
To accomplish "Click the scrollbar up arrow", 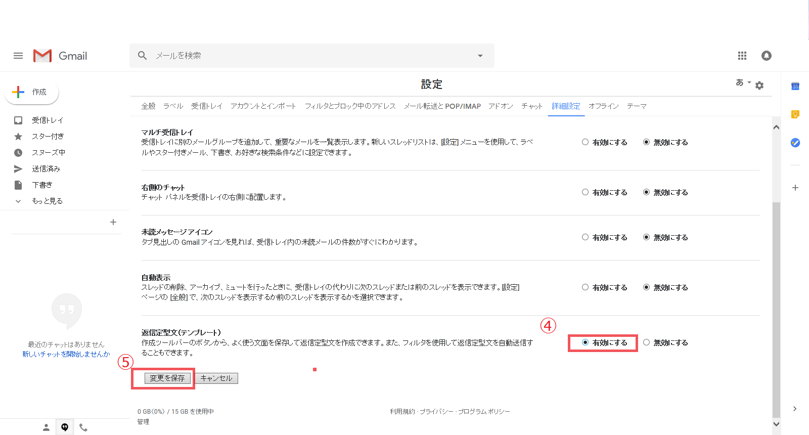I will (776, 127).
